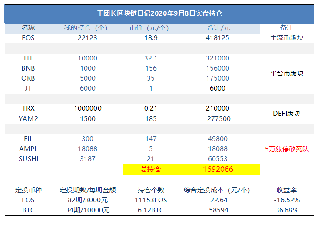The width and height of the screenshot is (321, 225).
Task: Click the 418125 total cell
Action: 218,38
